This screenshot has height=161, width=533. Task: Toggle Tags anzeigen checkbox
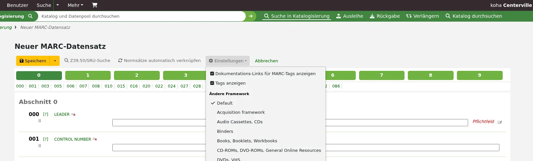(x=212, y=83)
